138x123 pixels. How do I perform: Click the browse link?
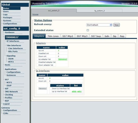pyautogui.click(x=35, y=14)
